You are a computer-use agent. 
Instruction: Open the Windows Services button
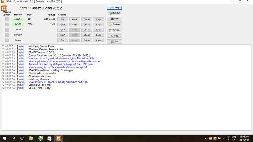click(x=114, y=30)
